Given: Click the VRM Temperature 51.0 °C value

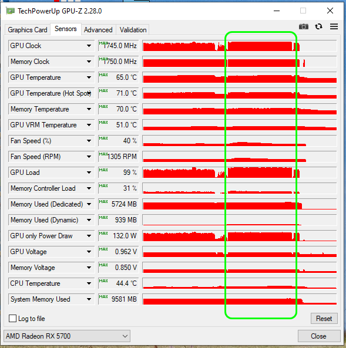Looking at the screenshot, I should [119, 125].
